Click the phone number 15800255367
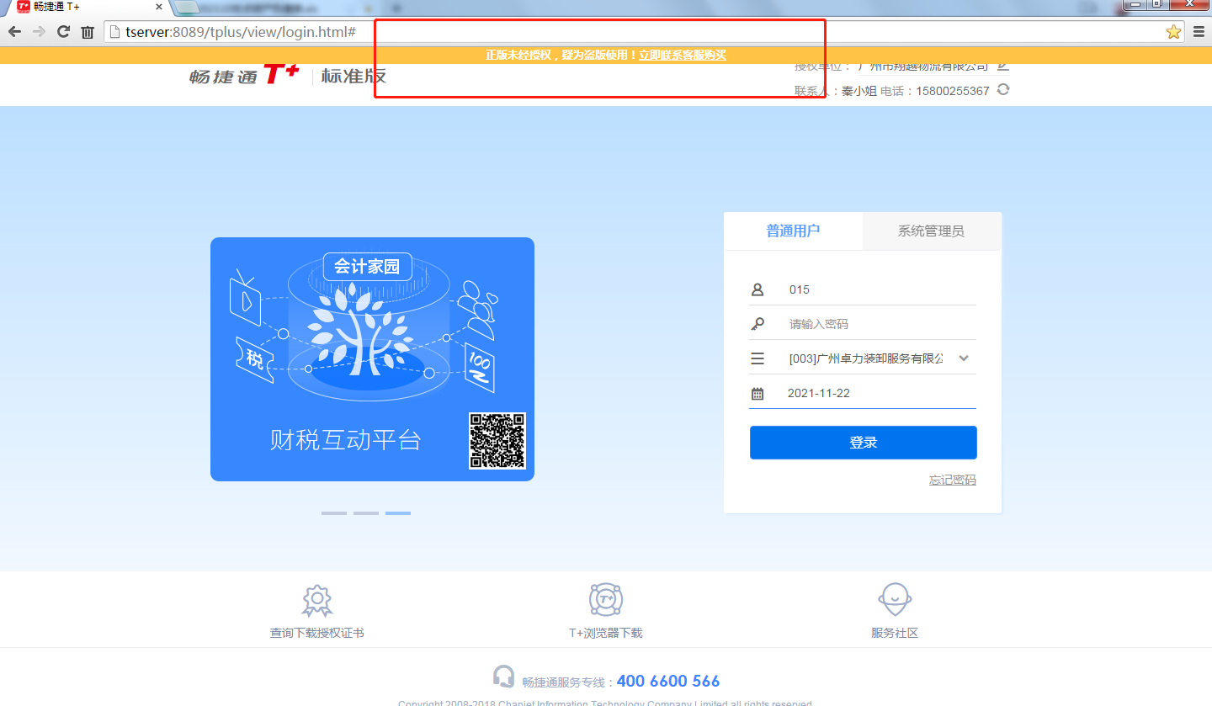This screenshot has height=706, width=1212. click(953, 91)
